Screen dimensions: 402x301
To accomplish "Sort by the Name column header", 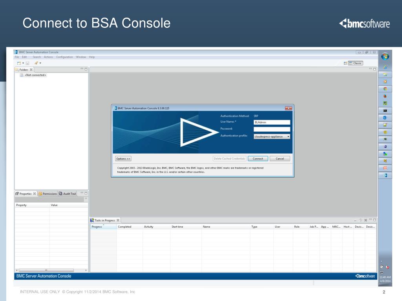I will coord(226,227).
